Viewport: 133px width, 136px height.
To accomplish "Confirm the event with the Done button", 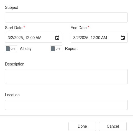I will (82, 126).
